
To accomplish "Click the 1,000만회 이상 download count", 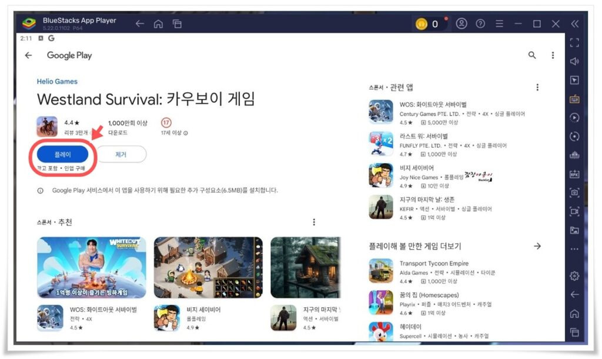I will [128, 127].
